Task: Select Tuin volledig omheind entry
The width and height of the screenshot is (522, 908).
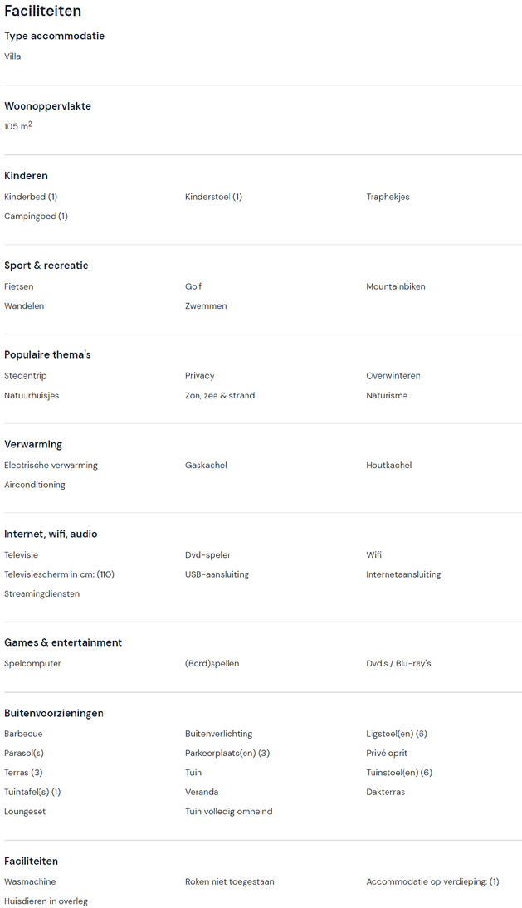Action: [228, 811]
